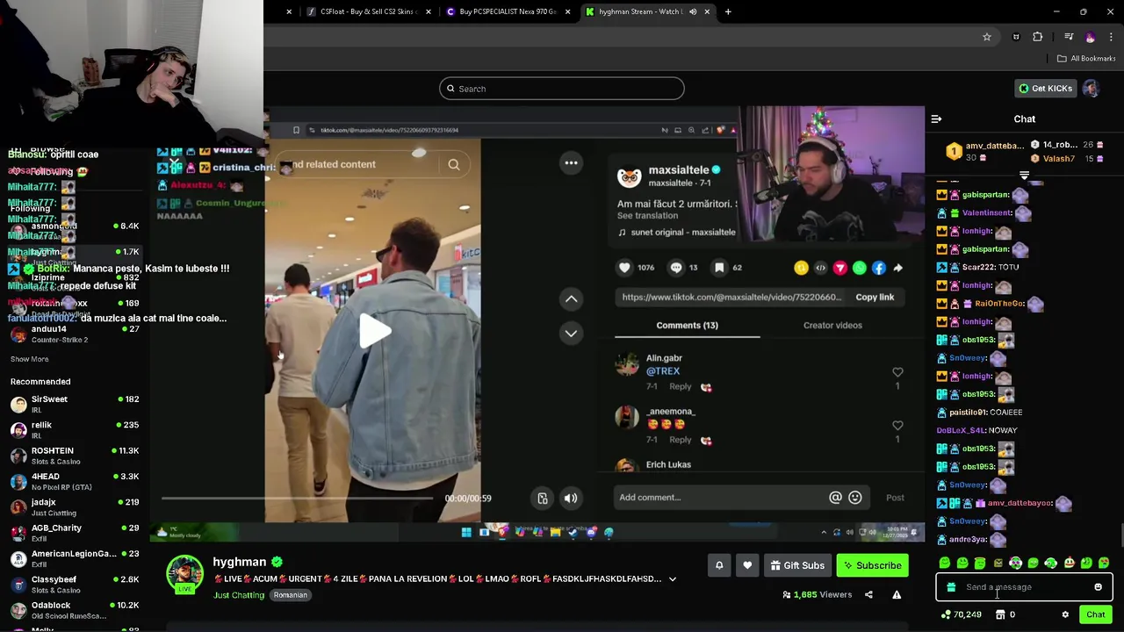Viewport: 1124px width, 632px height.
Task: Mute the hyghman Stream tab audio
Action: 693,11
